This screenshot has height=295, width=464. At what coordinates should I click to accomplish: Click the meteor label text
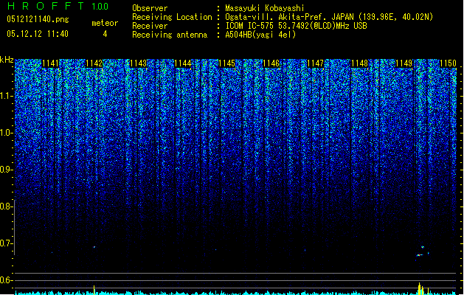(x=105, y=23)
